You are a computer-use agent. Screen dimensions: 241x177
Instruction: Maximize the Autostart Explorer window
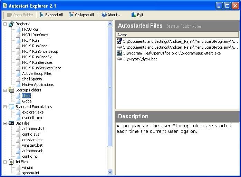tap(227, 6)
